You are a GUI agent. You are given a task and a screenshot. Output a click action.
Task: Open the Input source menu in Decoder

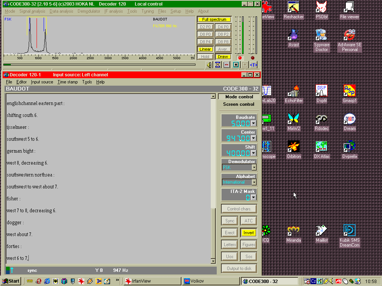click(x=42, y=82)
